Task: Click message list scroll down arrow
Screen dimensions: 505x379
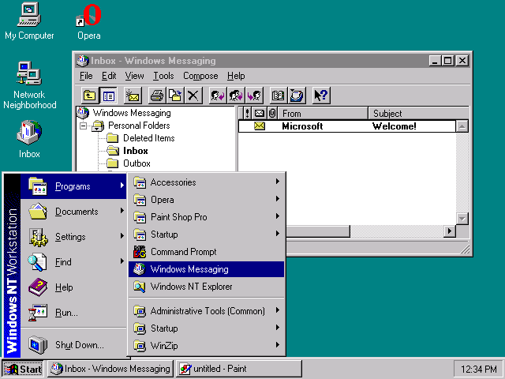Action: (x=462, y=219)
